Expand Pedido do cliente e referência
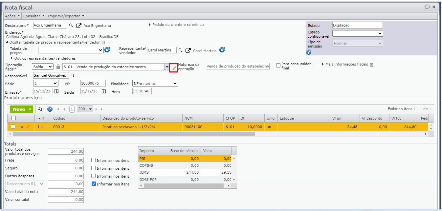This screenshot has height=211, width=442. point(177,25)
